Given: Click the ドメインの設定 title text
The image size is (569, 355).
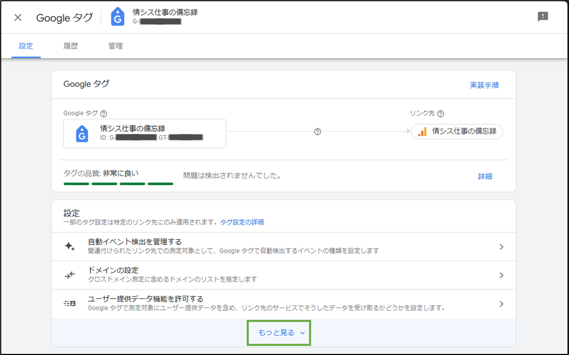Looking at the screenshot, I should [113, 270].
